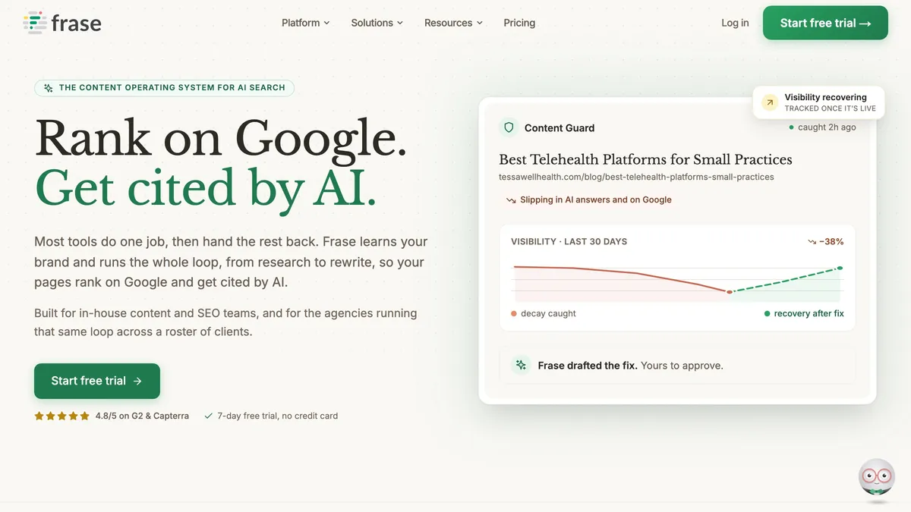Click the recovery after fix legend label
This screenshot has height=512, width=911.
(809, 313)
